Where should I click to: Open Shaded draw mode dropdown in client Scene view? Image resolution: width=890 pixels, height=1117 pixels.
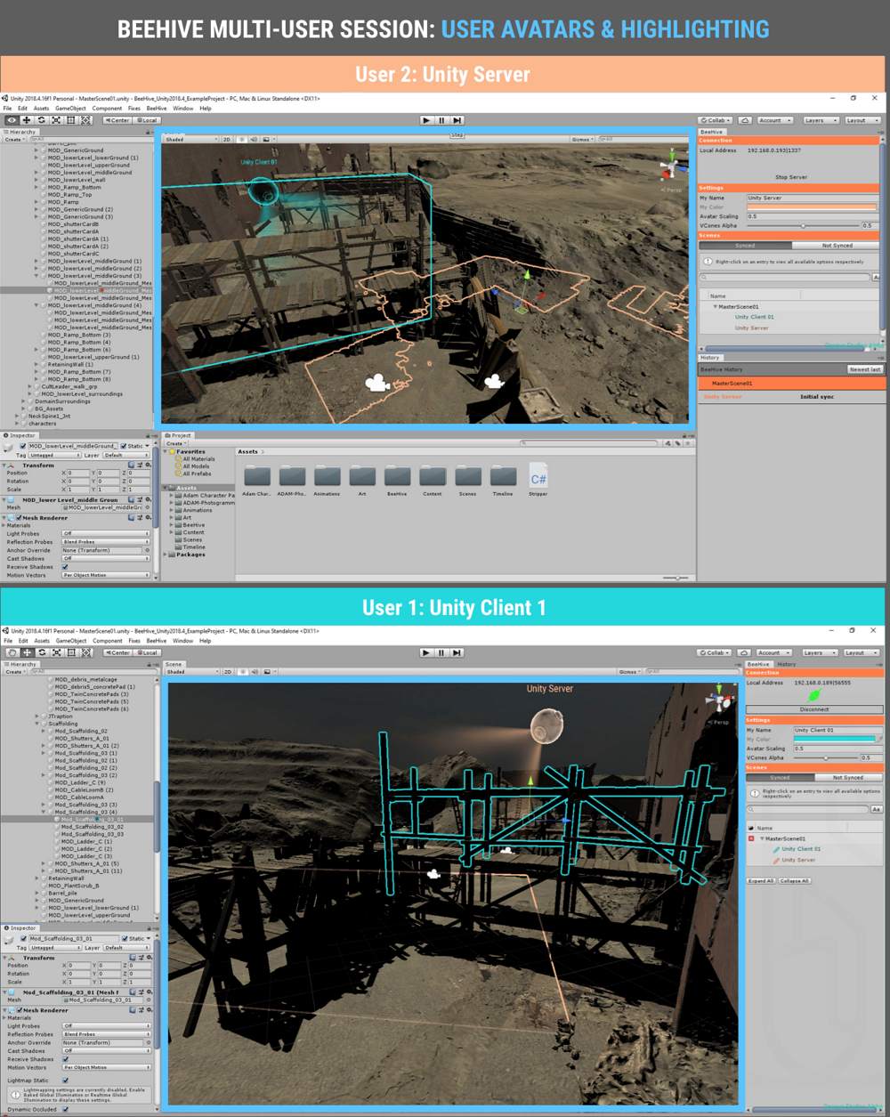pyautogui.click(x=190, y=672)
